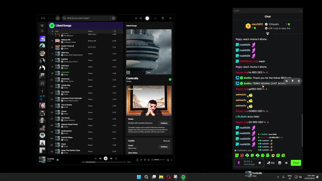This screenshot has width=322, height=181.
Task: Open chat settings gear
Action: click(286, 163)
